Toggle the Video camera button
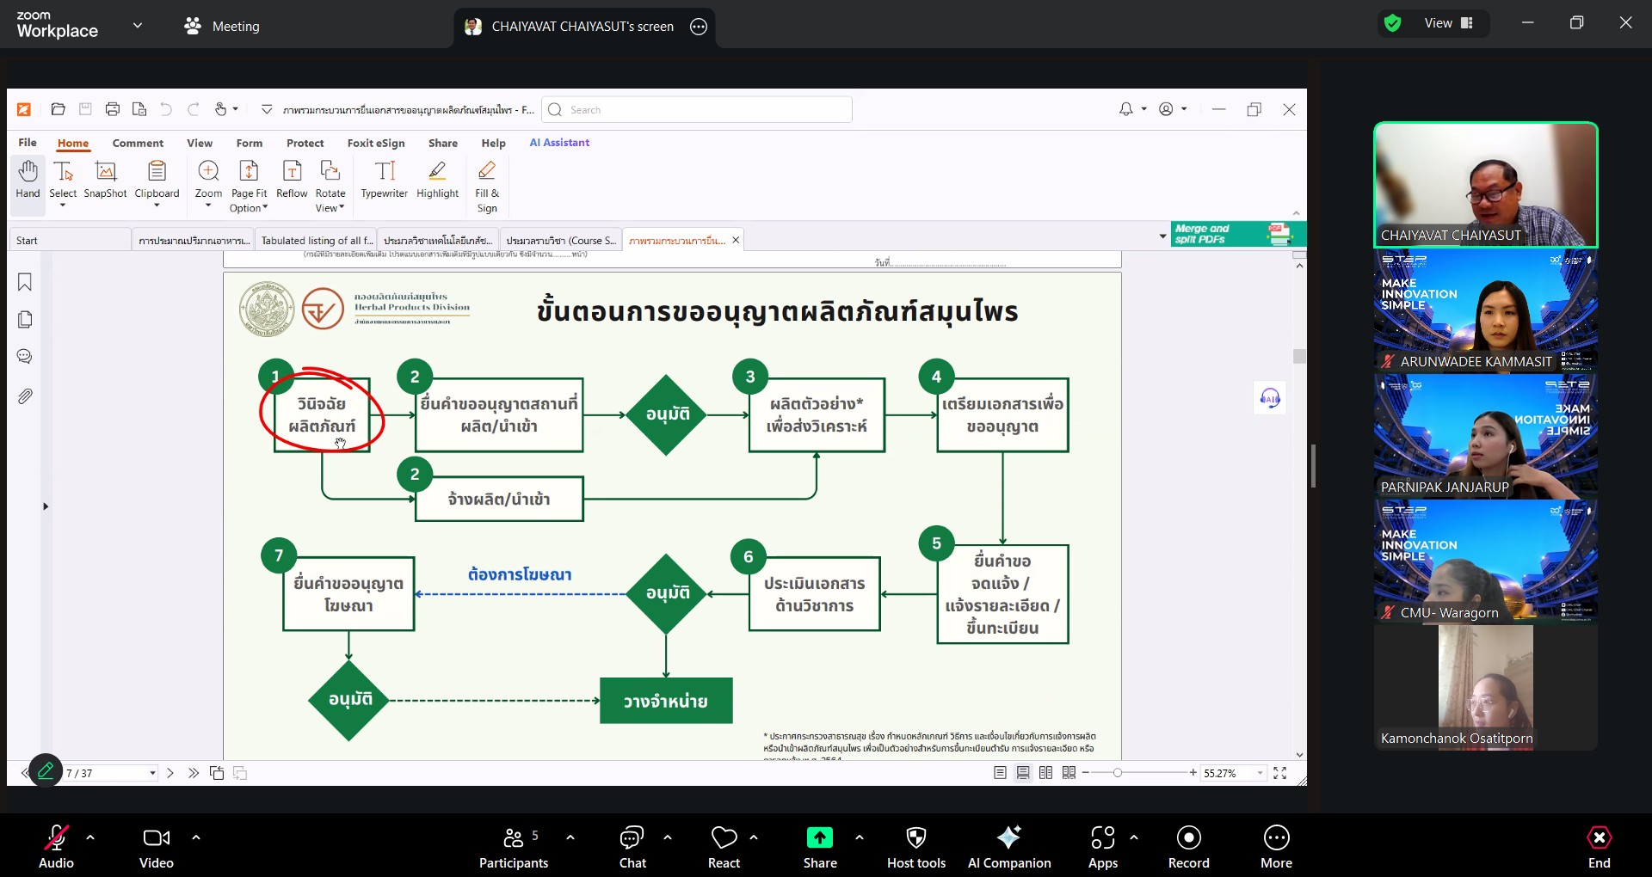The image size is (1652, 877). coord(156,846)
